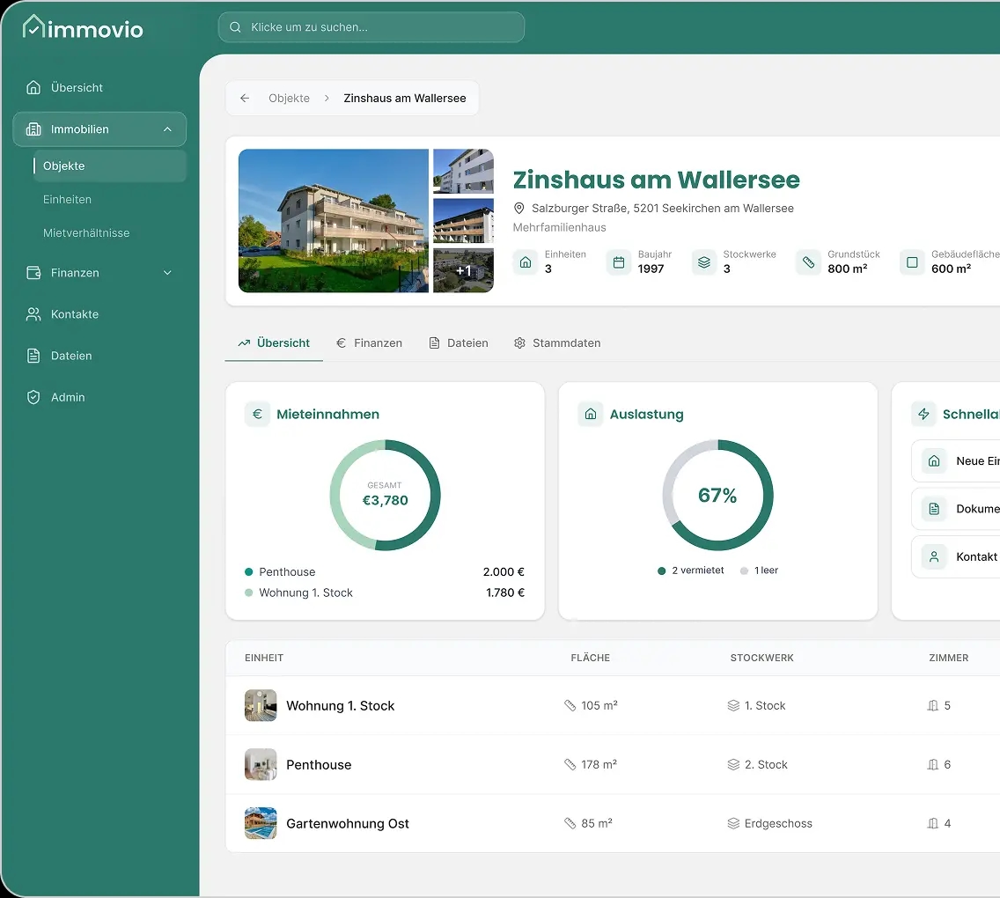
Task: Click the immovio logo in the sidebar
Action: pos(82,27)
